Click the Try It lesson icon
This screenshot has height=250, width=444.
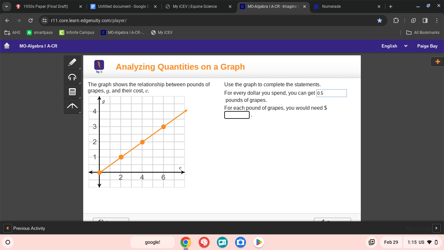pos(99,66)
